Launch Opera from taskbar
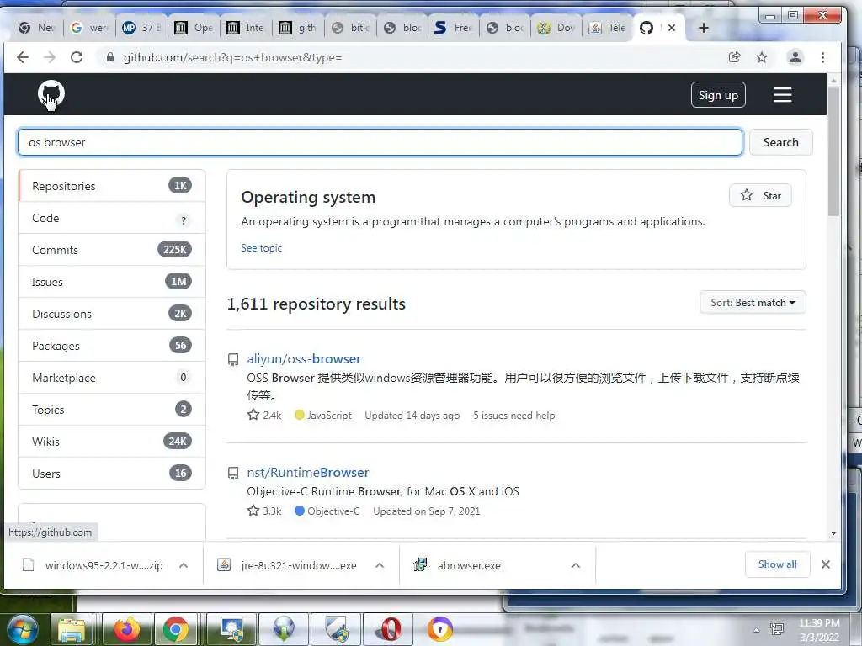Screen dimensions: 862x646 pos(389,629)
